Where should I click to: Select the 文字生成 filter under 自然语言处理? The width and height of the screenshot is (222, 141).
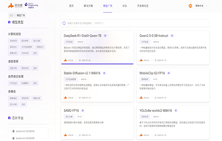coord(13,83)
